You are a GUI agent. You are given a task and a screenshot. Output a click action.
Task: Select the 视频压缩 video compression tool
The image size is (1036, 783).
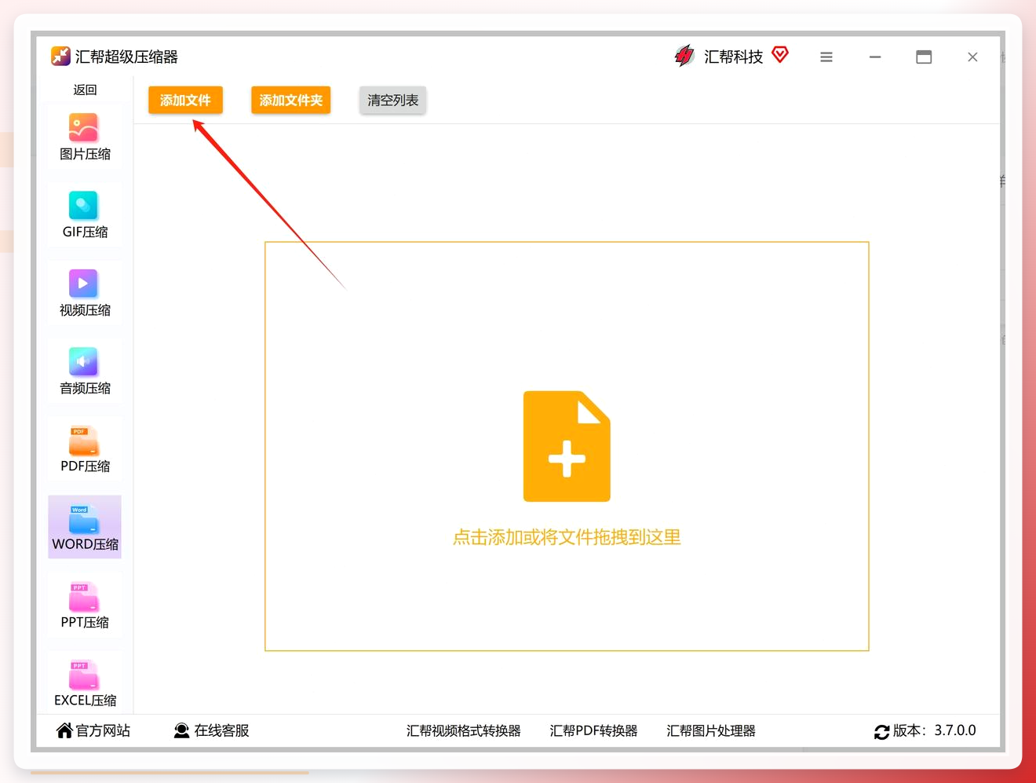[x=85, y=294]
